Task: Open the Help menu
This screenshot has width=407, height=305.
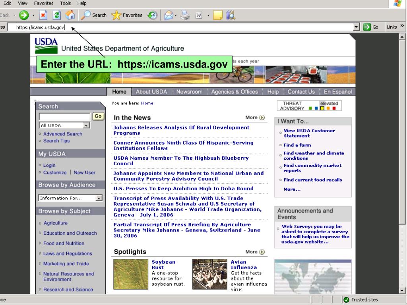Action: pos(82,3)
